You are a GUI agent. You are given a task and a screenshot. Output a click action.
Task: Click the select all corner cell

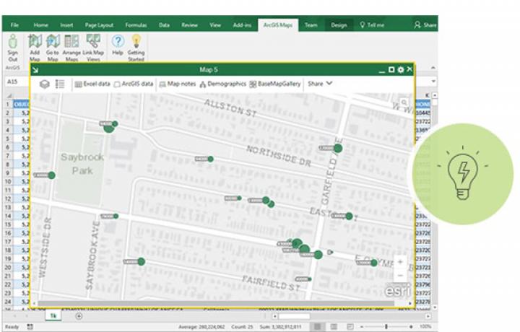(9, 95)
